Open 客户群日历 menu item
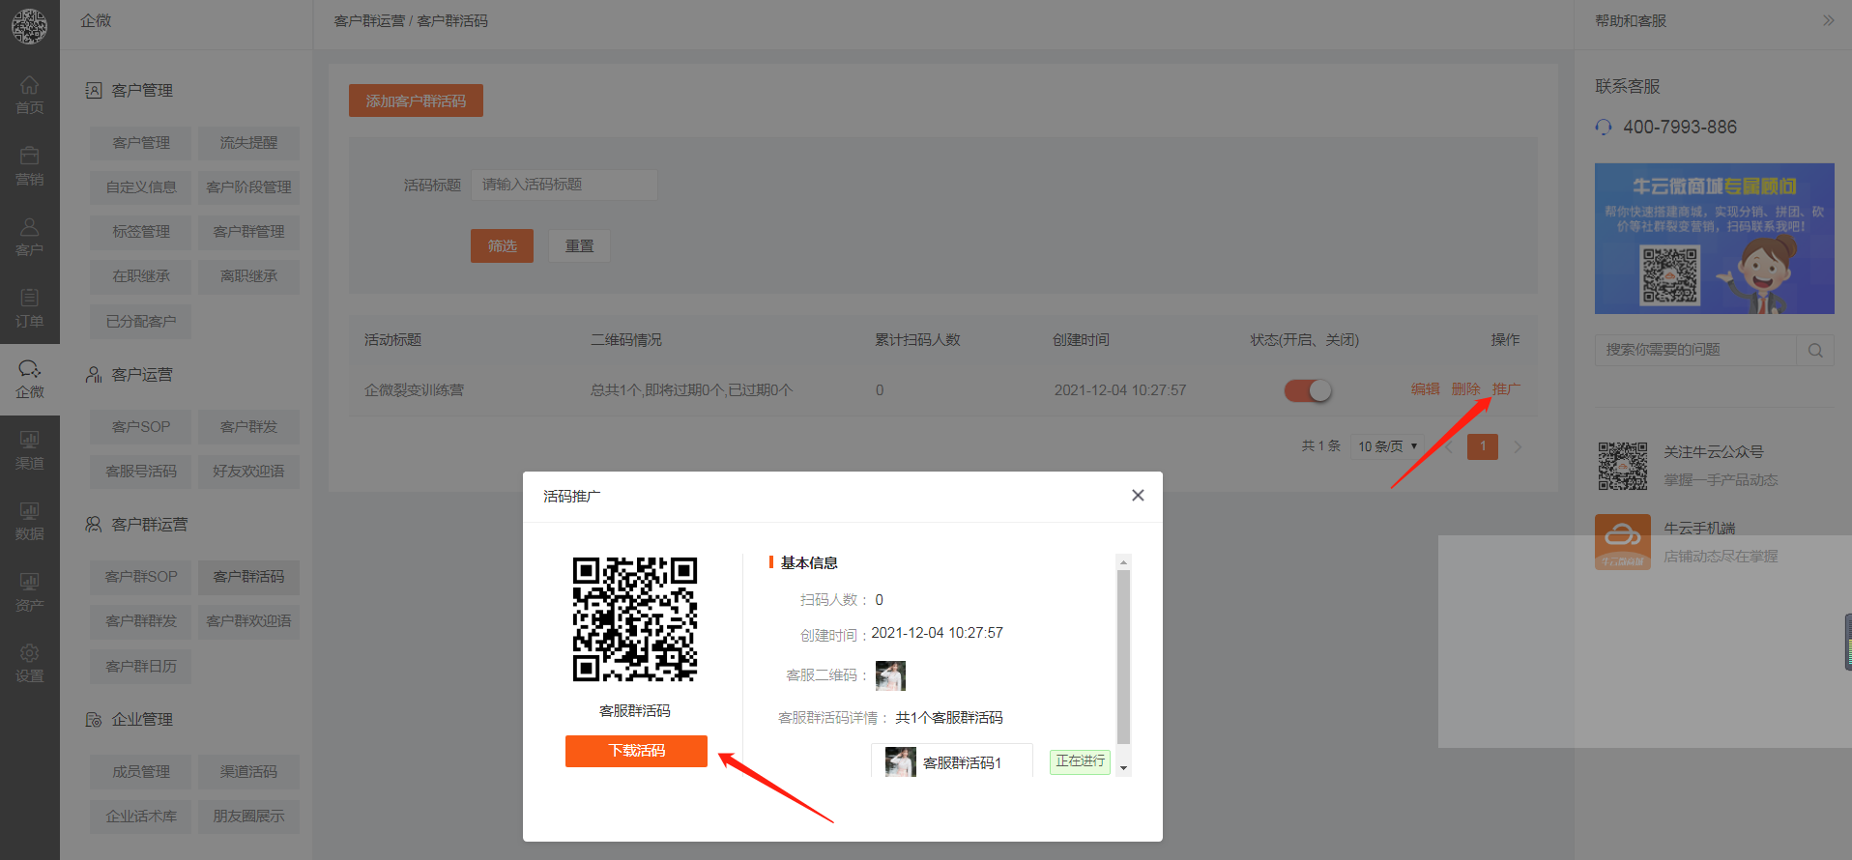Image resolution: width=1852 pixels, height=860 pixels. click(x=141, y=667)
